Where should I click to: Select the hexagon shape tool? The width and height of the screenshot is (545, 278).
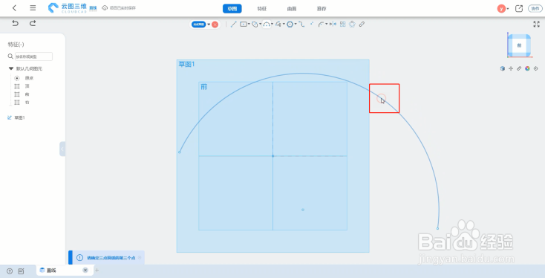pyautogui.click(x=290, y=24)
